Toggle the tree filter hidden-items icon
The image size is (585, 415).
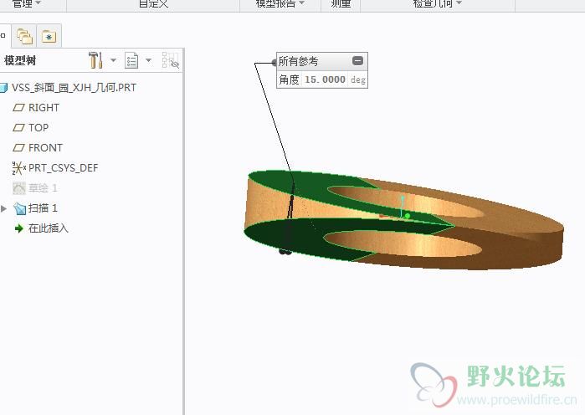[x=171, y=60]
